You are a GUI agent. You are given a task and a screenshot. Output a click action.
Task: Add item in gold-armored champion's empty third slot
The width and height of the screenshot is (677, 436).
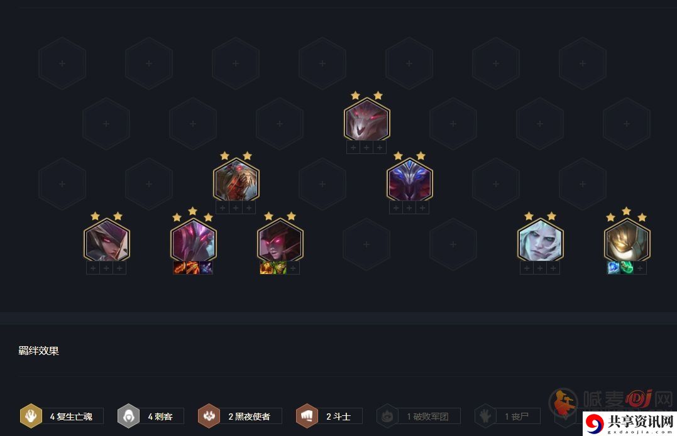point(640,268)
